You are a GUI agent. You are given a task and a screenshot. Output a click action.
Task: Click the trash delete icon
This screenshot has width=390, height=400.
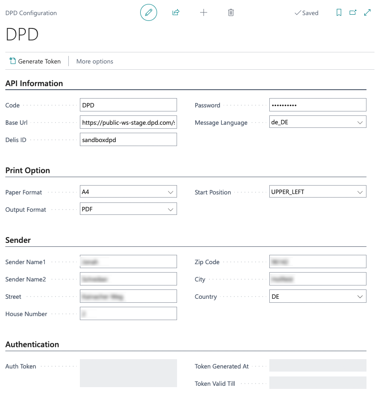231,12
